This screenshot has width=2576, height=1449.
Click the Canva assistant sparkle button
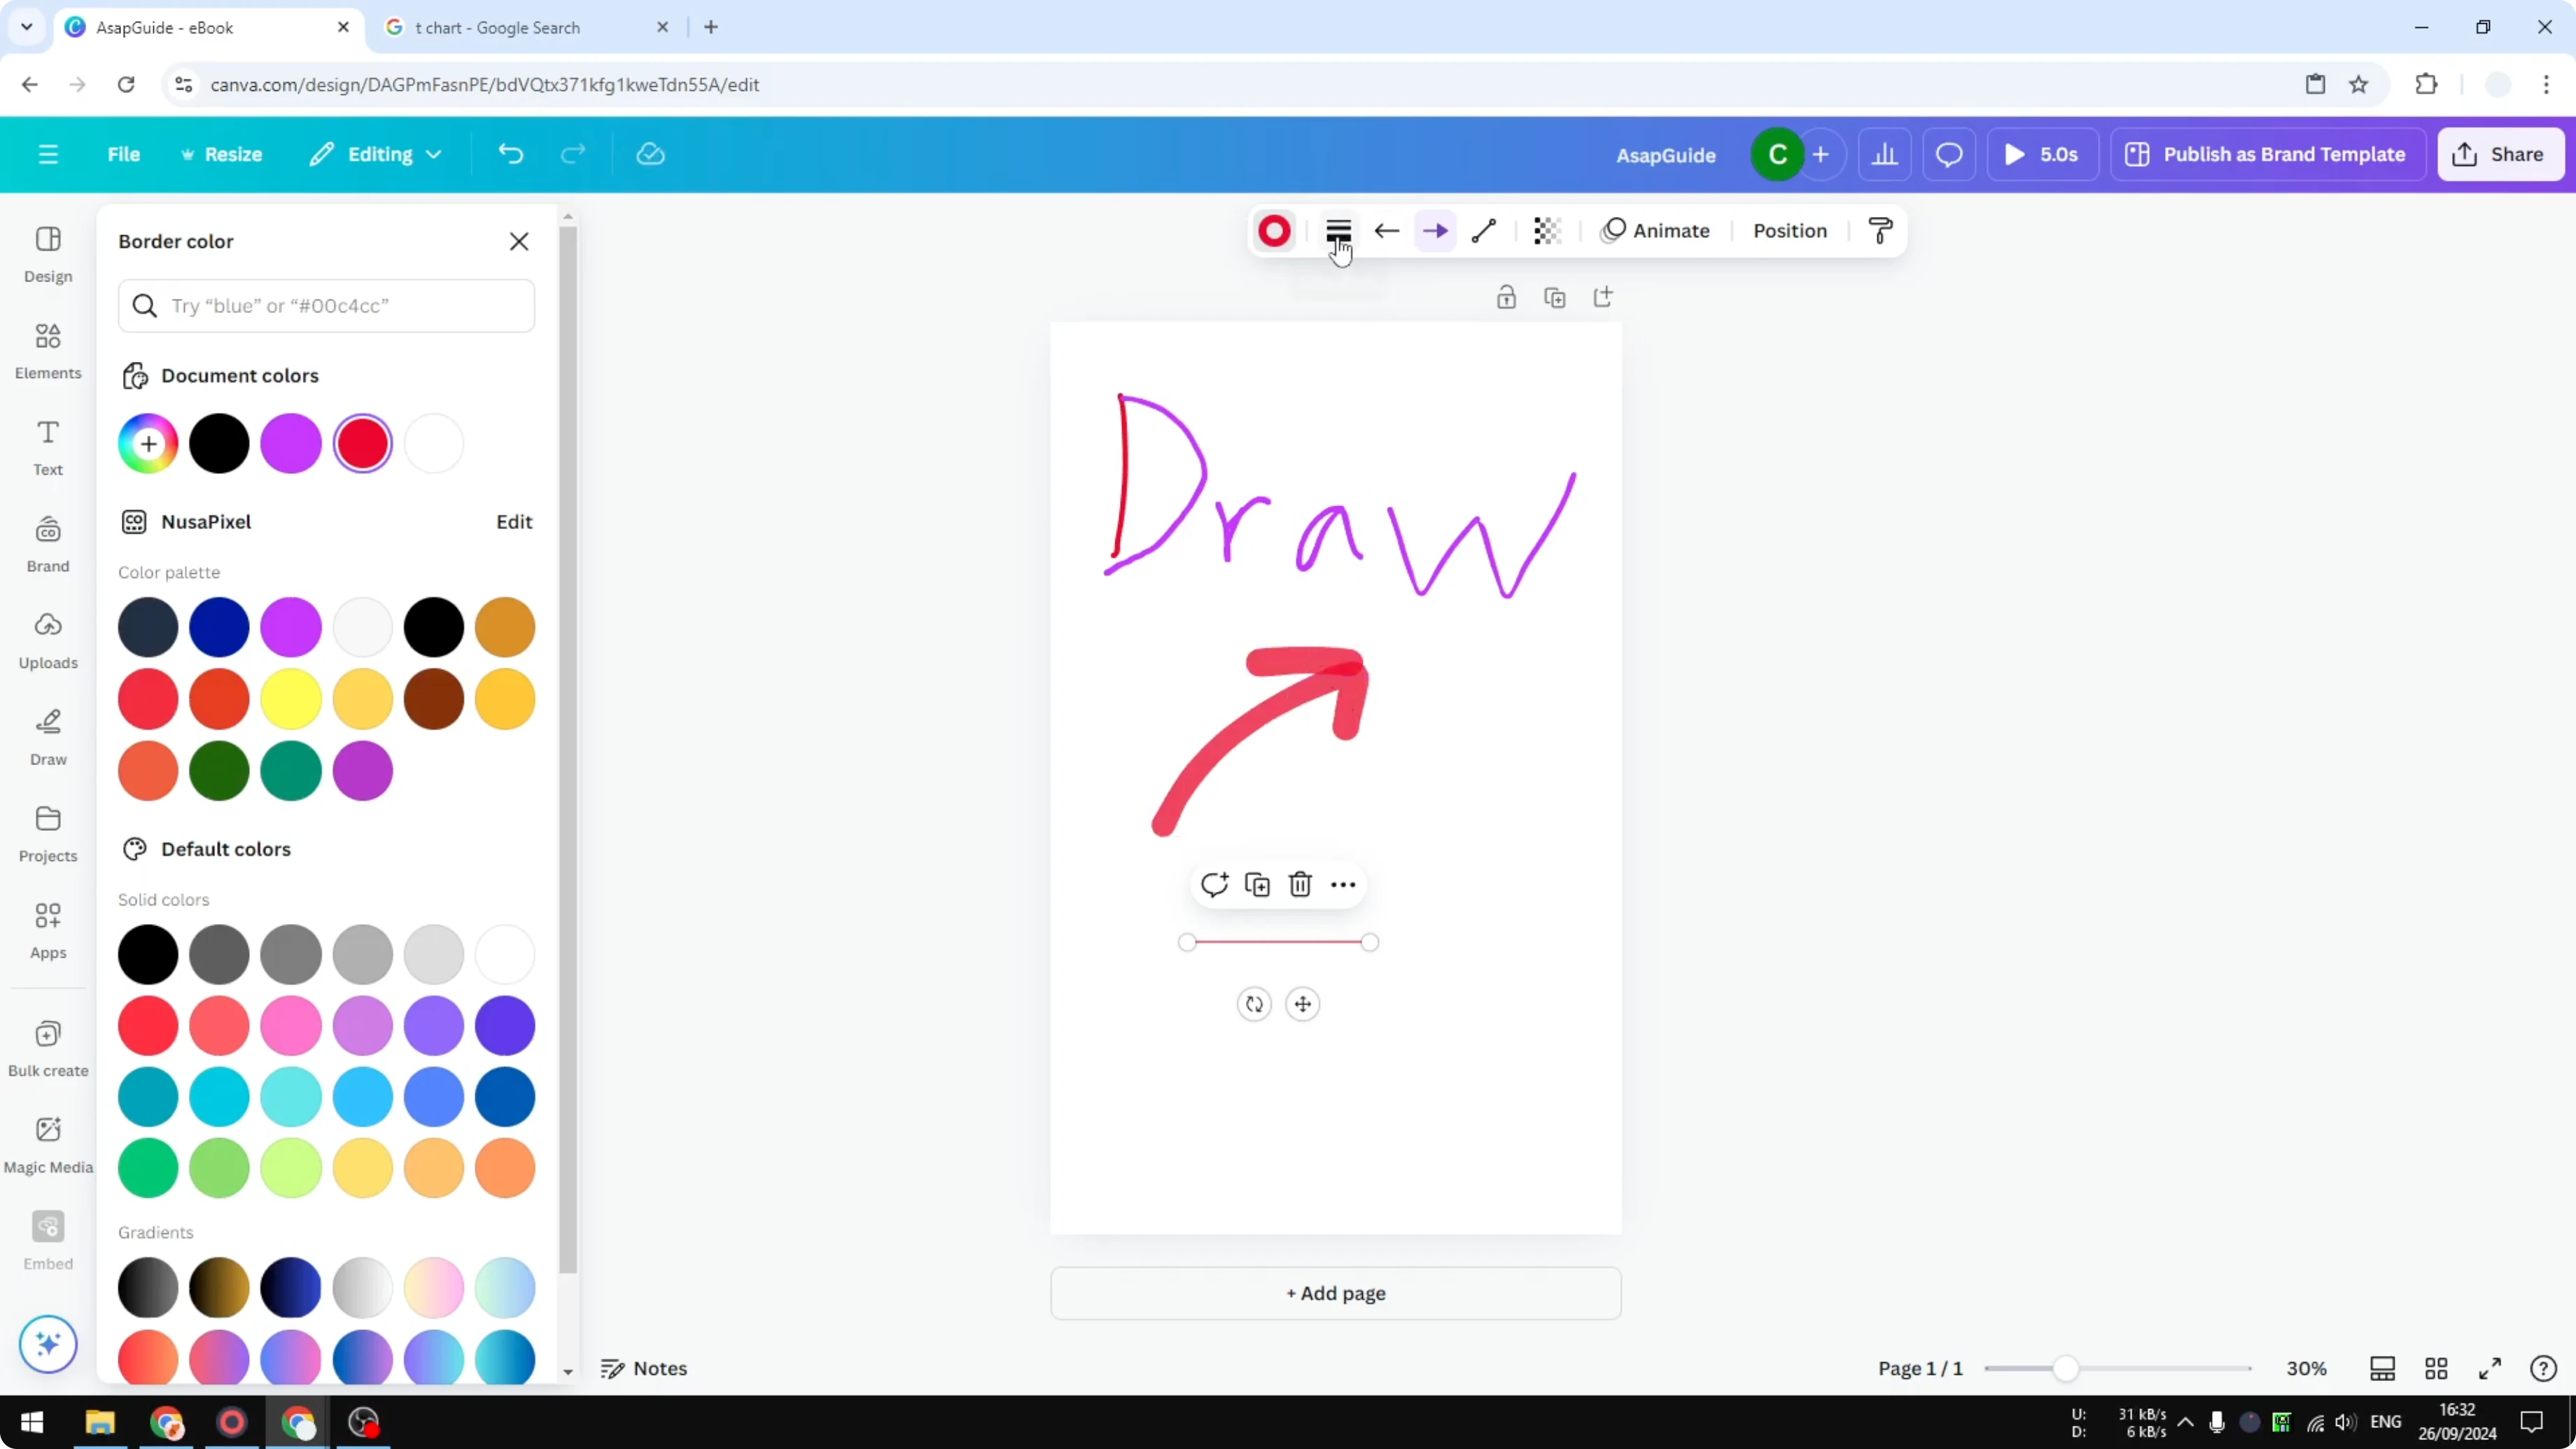[x=48, y=1343]
